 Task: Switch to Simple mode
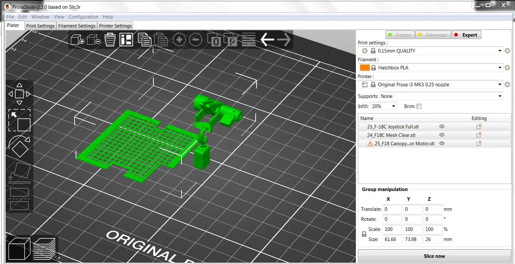(x=400, y=35)
